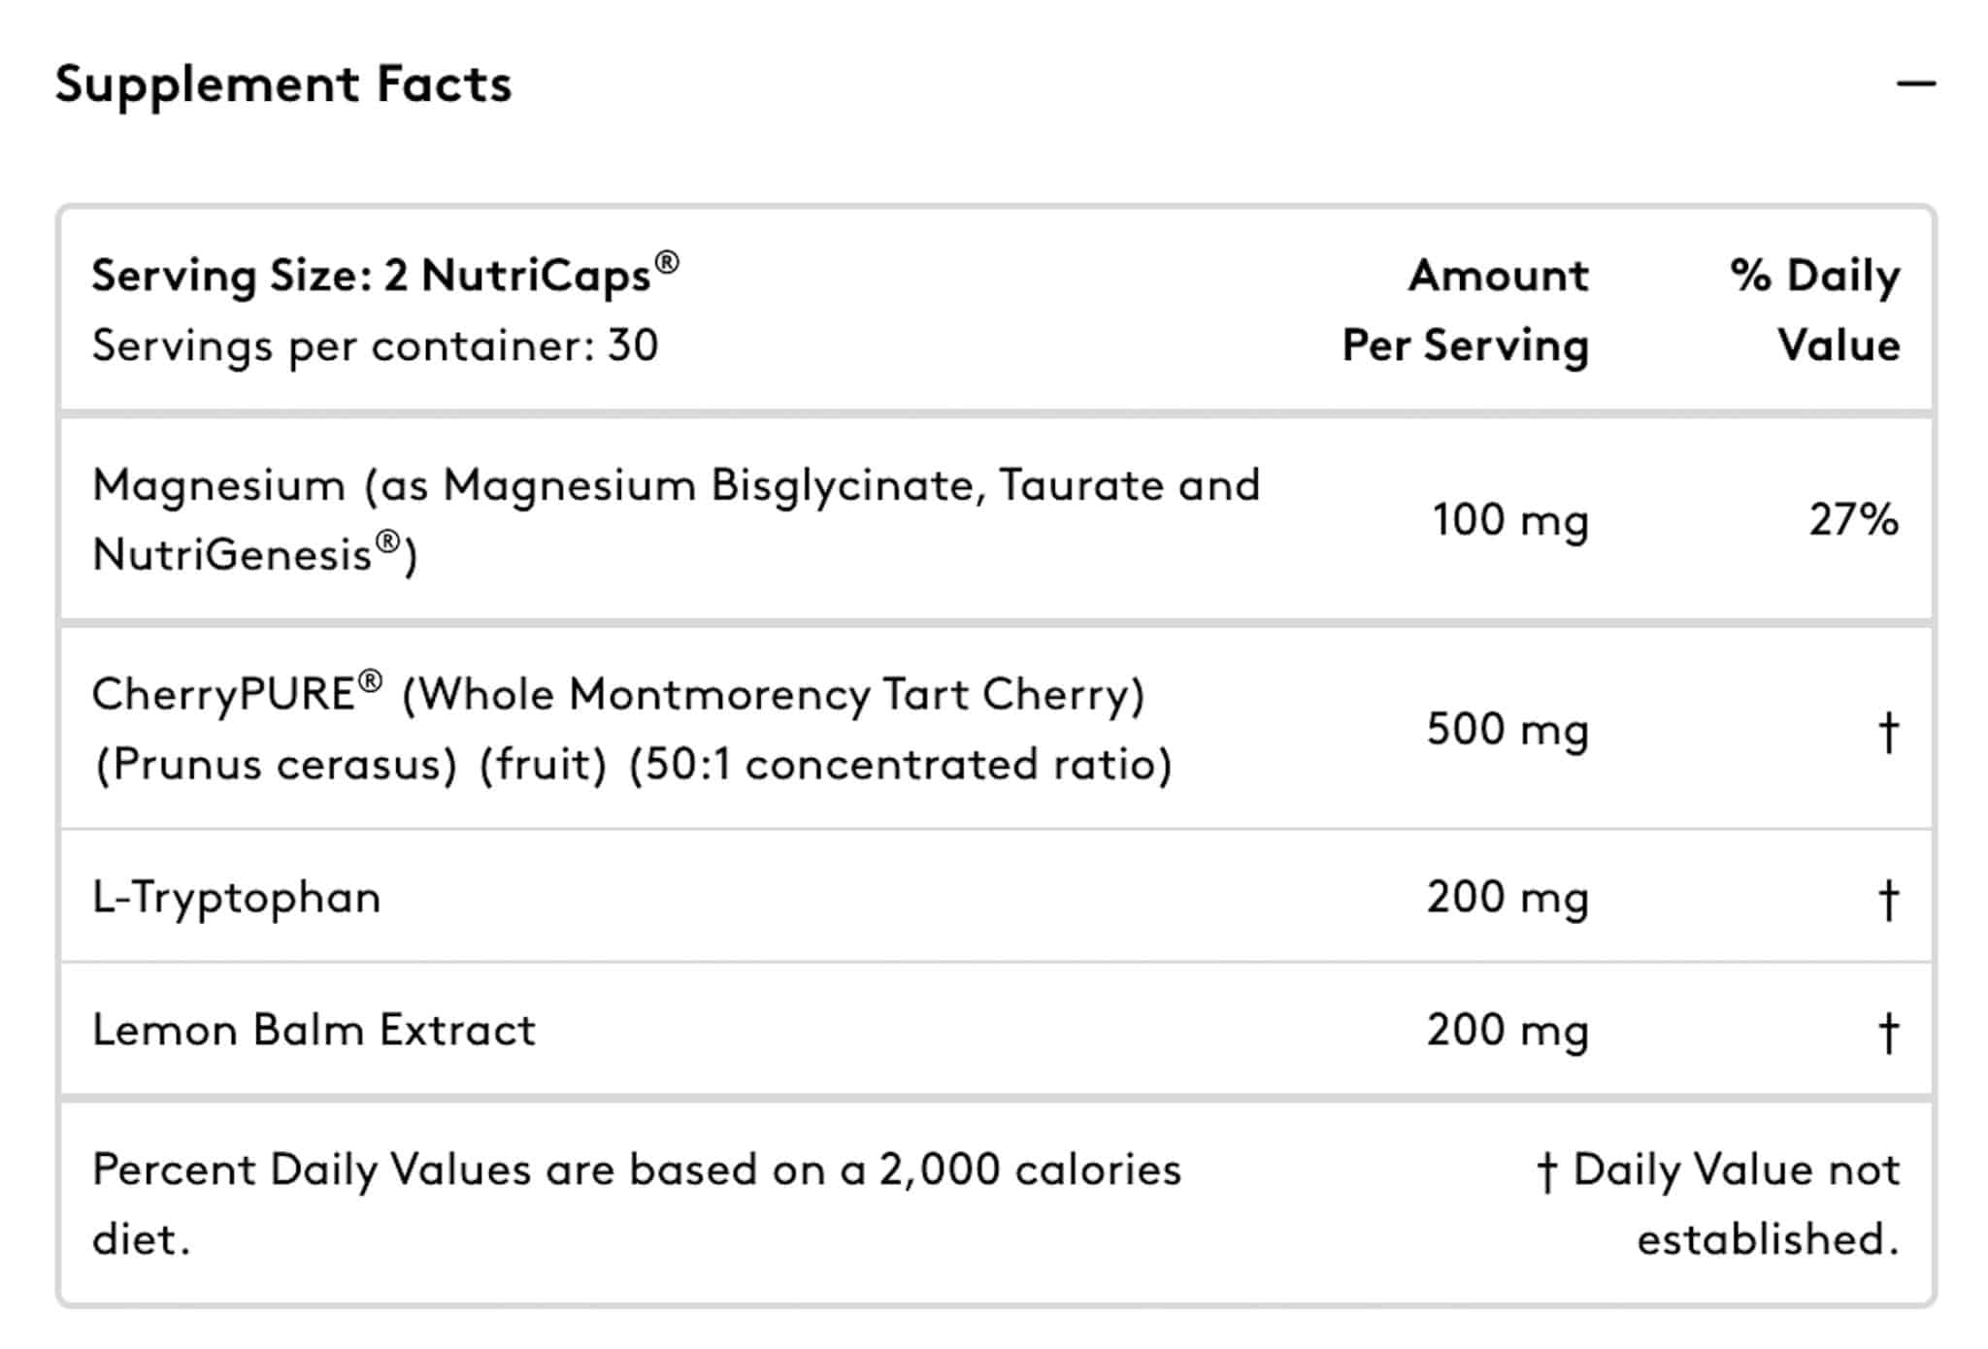Collapse the Supplement Facts section
Screen dimensions: 1988x1349
1916,84
